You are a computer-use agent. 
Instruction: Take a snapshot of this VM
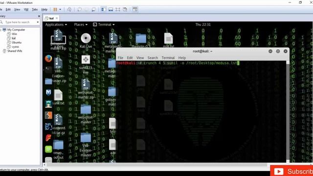pyautogui.click(x=79, y=9)
